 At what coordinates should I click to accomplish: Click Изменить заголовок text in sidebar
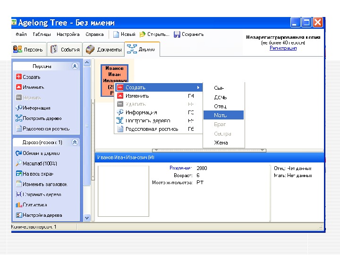(x=45, y=184)
